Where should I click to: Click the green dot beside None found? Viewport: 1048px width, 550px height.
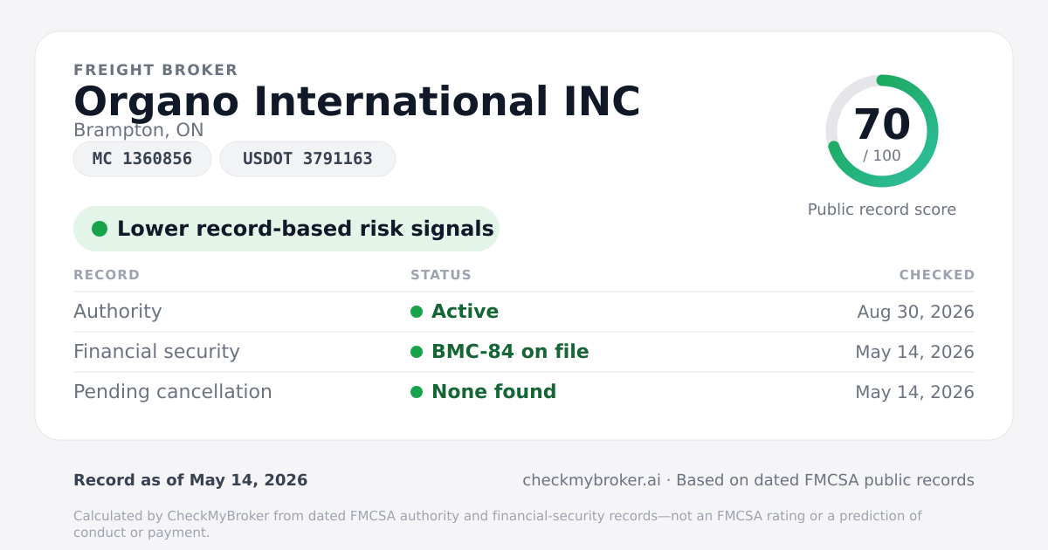(x=417, y=392)
